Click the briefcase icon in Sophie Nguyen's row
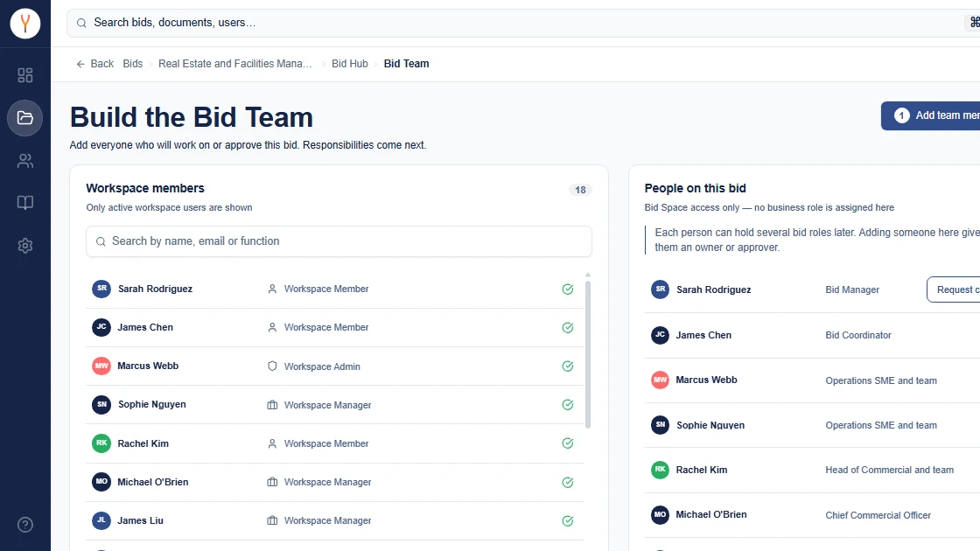 coord(272,405)
